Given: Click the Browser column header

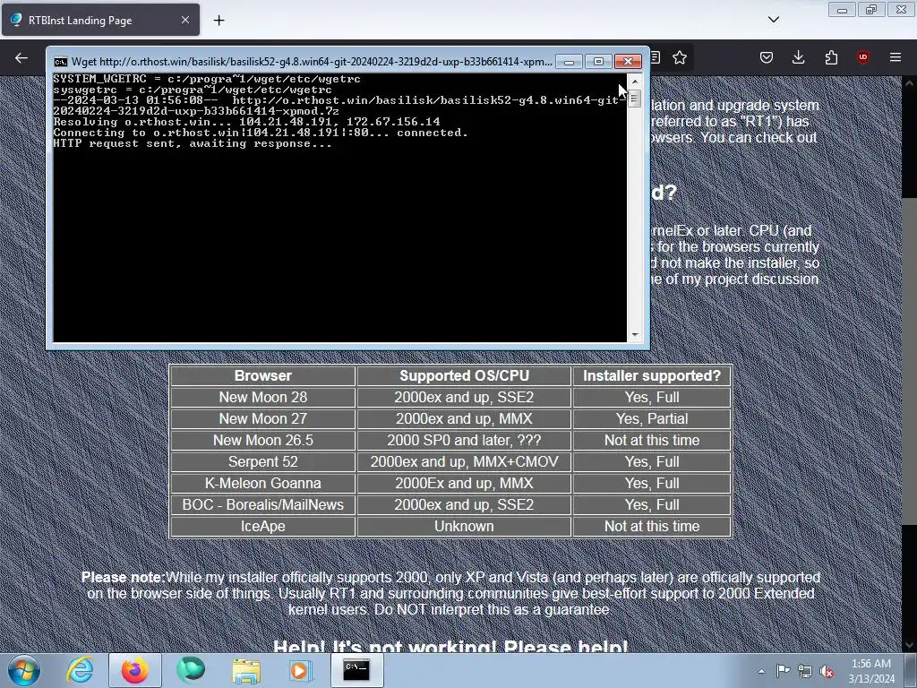Looking at the screenshot, I should 262,375.
